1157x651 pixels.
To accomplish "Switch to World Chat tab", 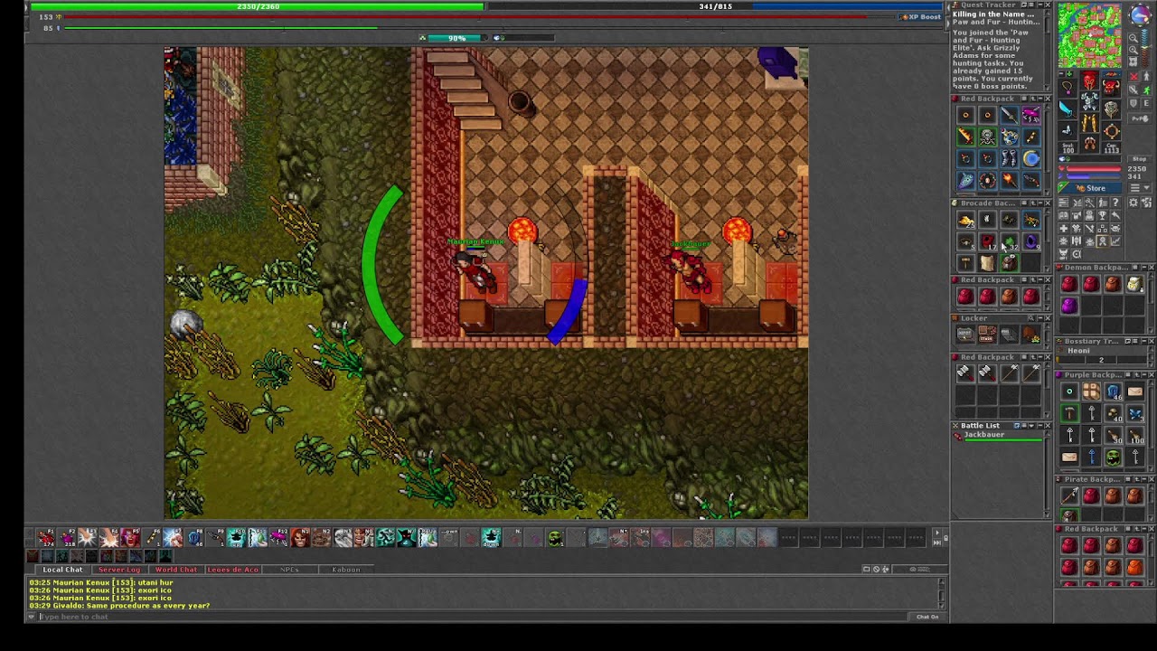I will [x=175, y=570].
